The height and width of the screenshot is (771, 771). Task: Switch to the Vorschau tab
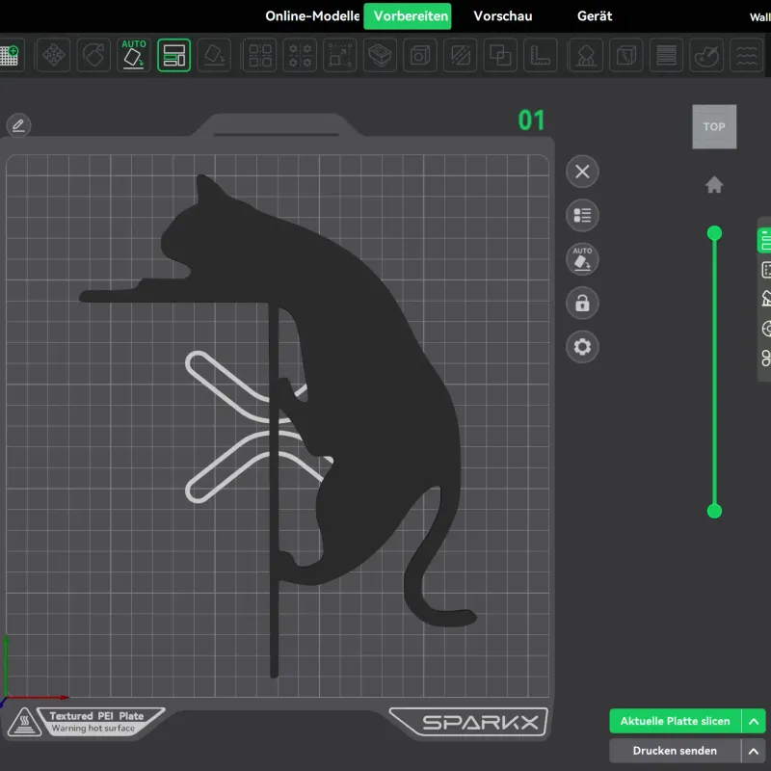[502, 16]
